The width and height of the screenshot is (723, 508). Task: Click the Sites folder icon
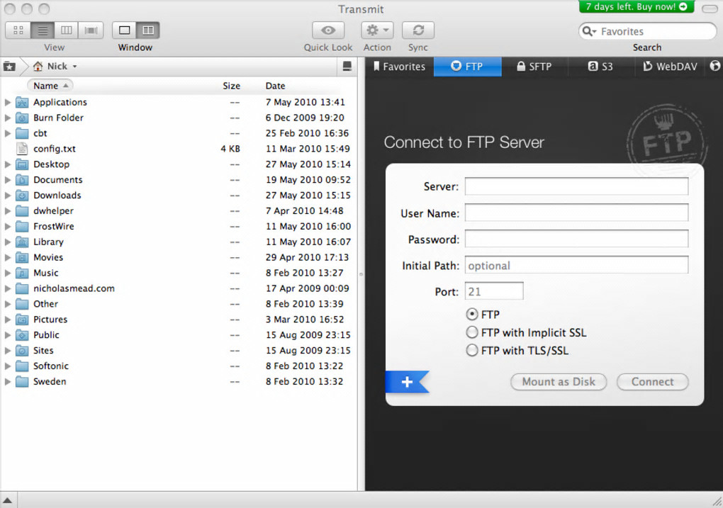22,351
